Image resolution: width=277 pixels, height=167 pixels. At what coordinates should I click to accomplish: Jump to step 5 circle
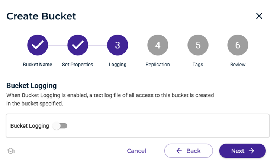[x=198, y=45]
